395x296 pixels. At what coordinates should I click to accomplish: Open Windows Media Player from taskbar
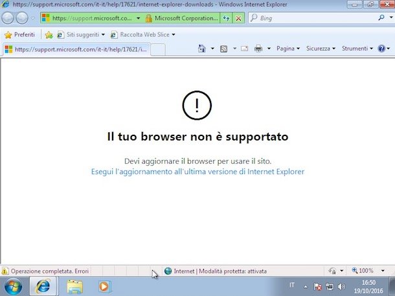[104, 287]
